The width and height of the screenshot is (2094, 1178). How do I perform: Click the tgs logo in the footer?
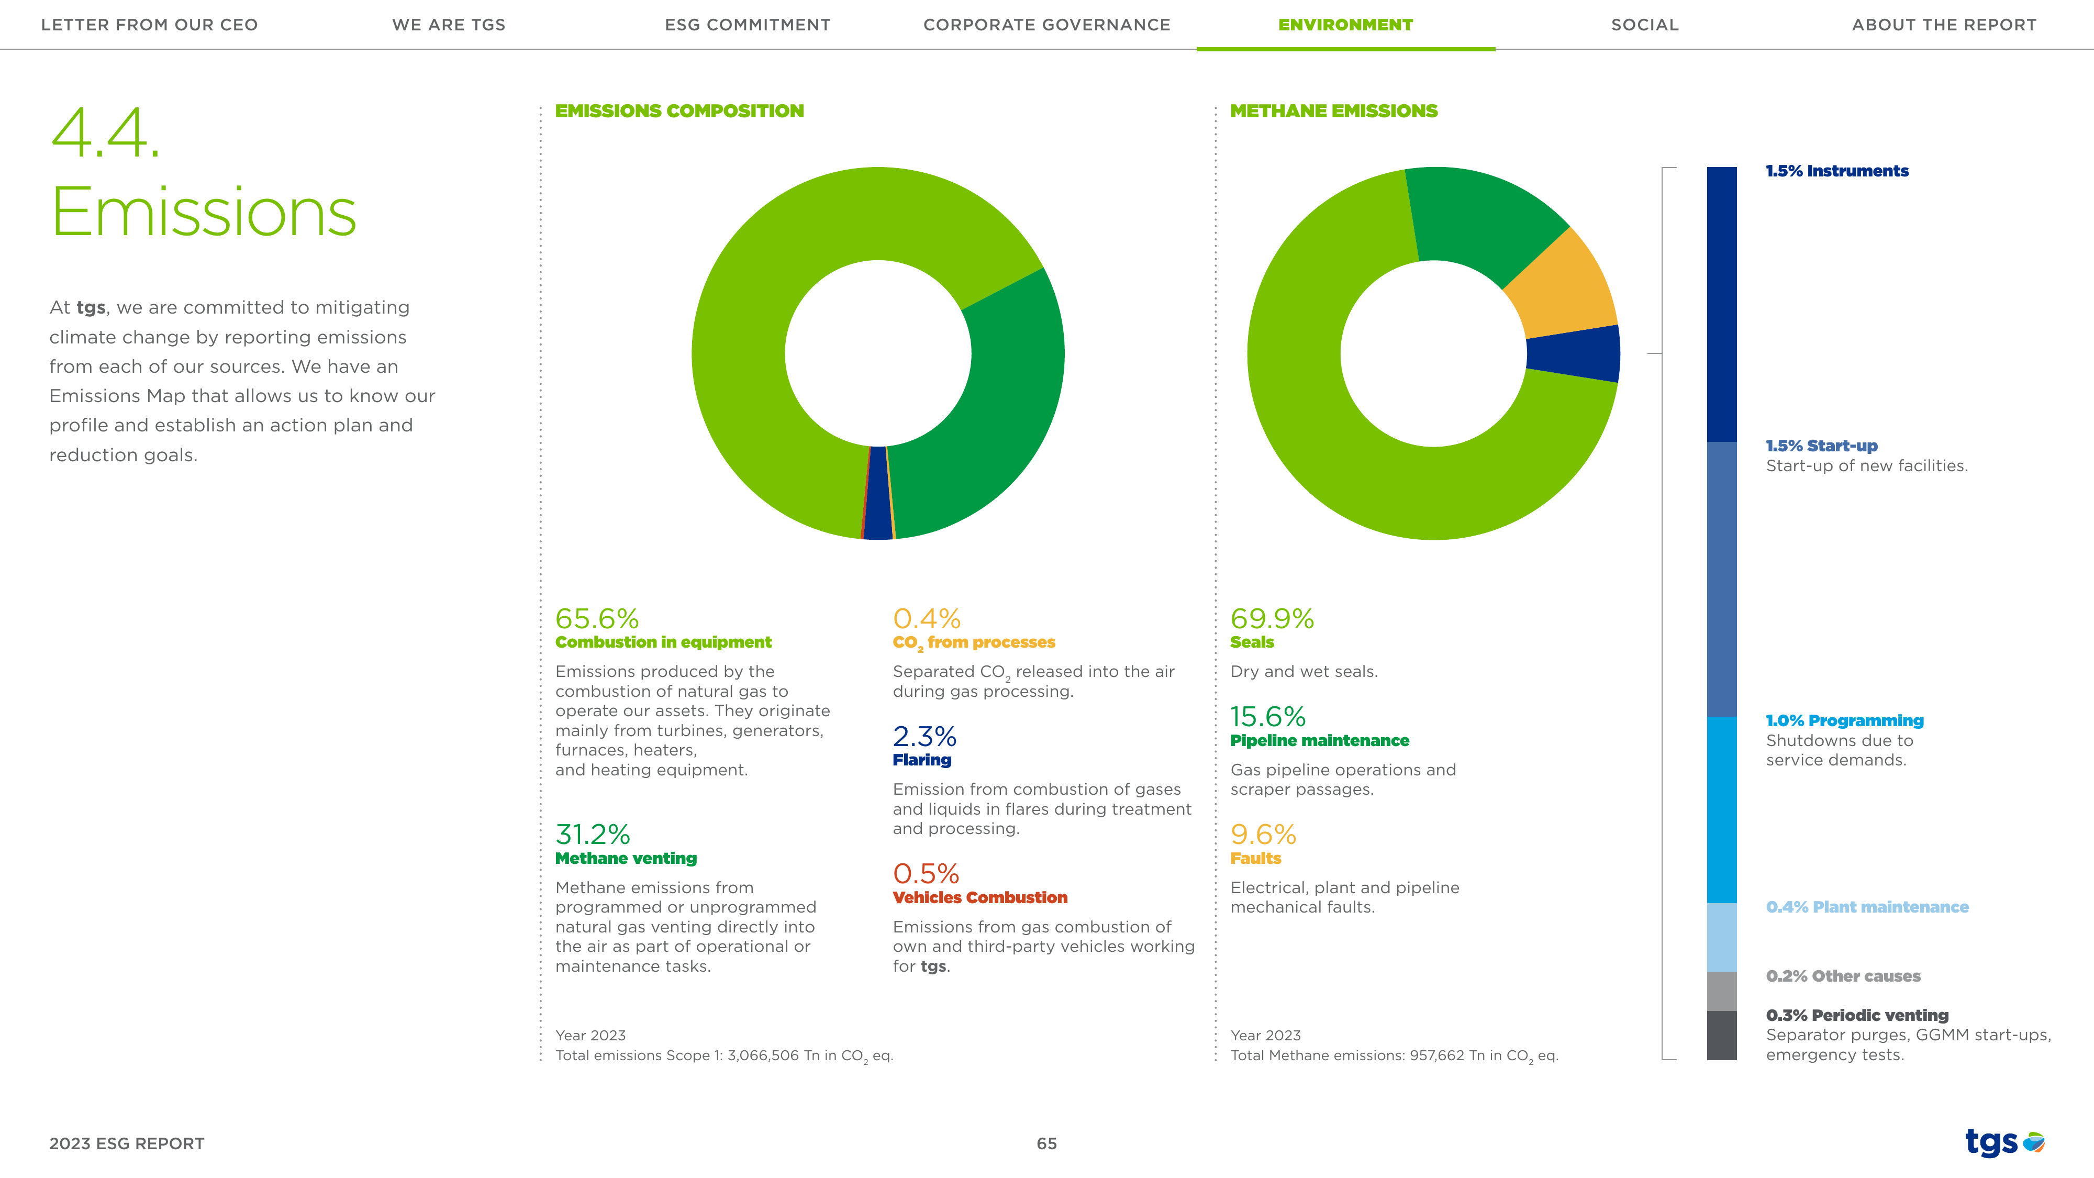coord(2004,1142)
